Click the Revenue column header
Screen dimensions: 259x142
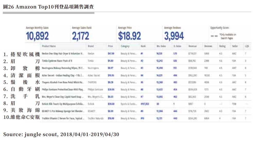pyautogui.click(x=192, y=46)
